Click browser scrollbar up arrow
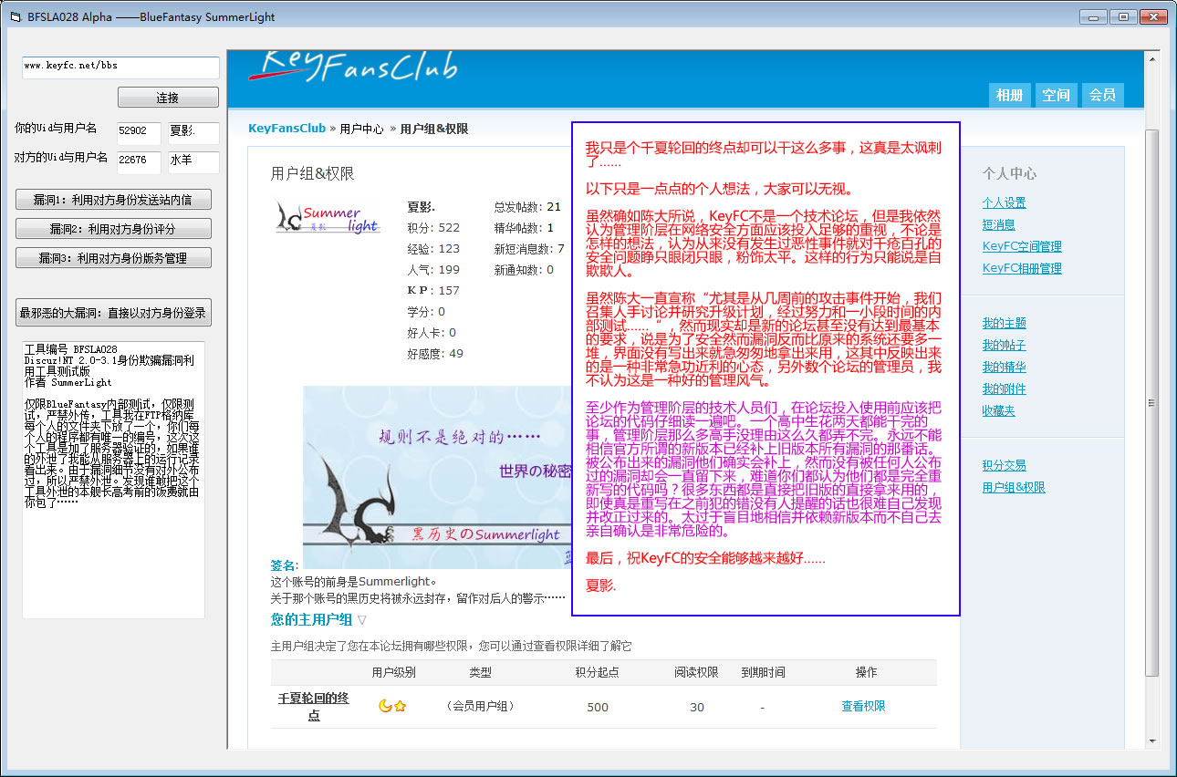Image resolution: width=1177 pixels, height=777 pixels. click(1151, 60)
